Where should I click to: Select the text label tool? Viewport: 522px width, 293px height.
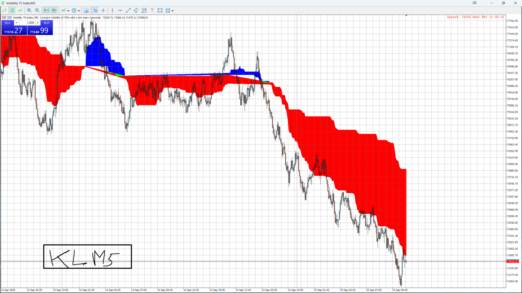point(152,11)
